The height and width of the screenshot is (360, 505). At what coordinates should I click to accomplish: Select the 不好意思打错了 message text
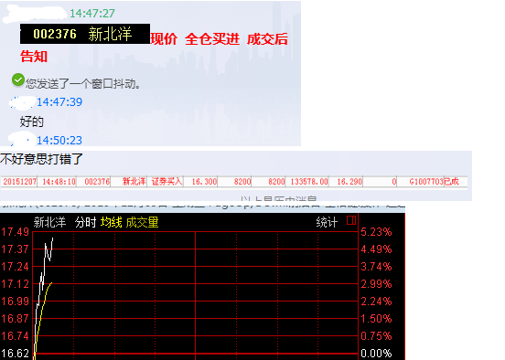pyautogui.click(x=41, y=159)
